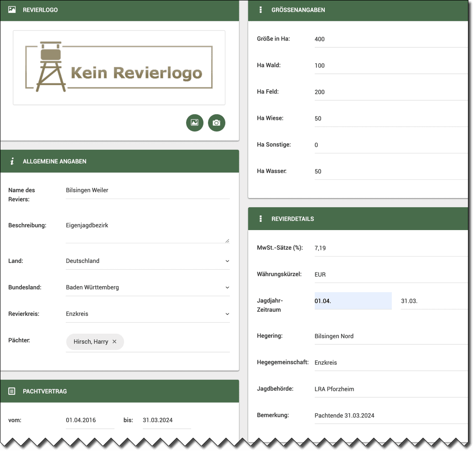Focus the Jagdjahr start date 01.04. field
This screenshot has height=451, width=473.
pos(353,301)
